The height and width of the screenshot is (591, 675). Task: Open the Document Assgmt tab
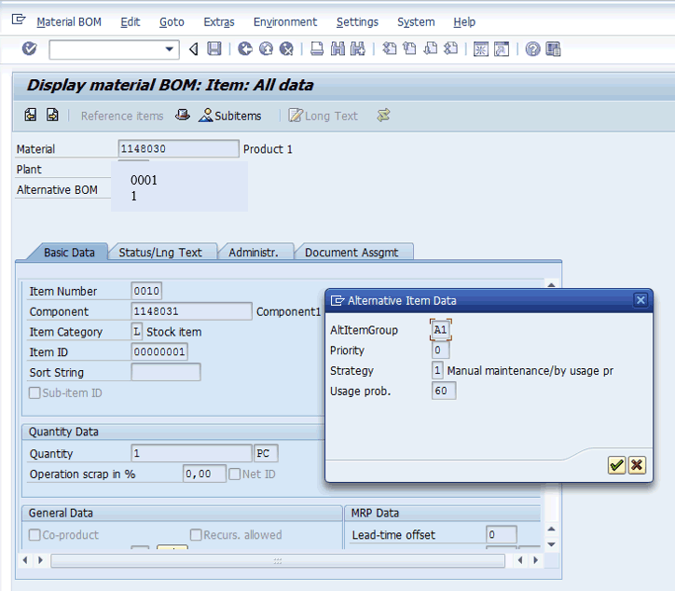click(351, 253)
